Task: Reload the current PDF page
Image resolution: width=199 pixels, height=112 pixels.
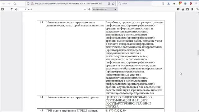Action: 15,4
